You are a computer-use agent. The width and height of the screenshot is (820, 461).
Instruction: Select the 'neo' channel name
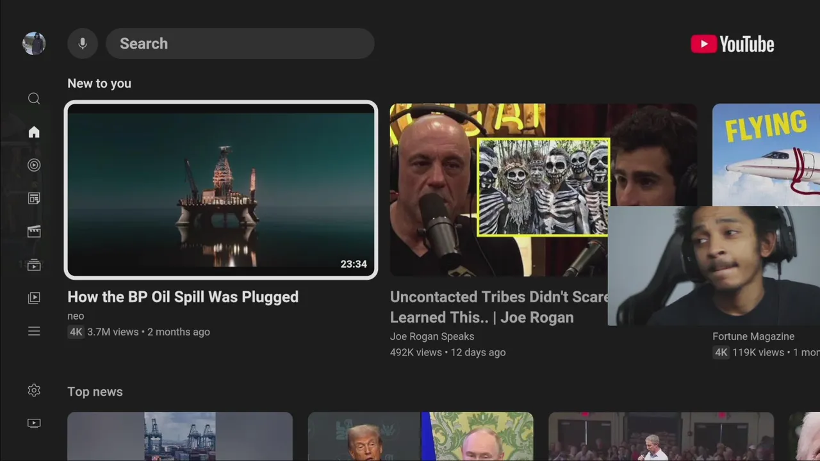(76, 316)
